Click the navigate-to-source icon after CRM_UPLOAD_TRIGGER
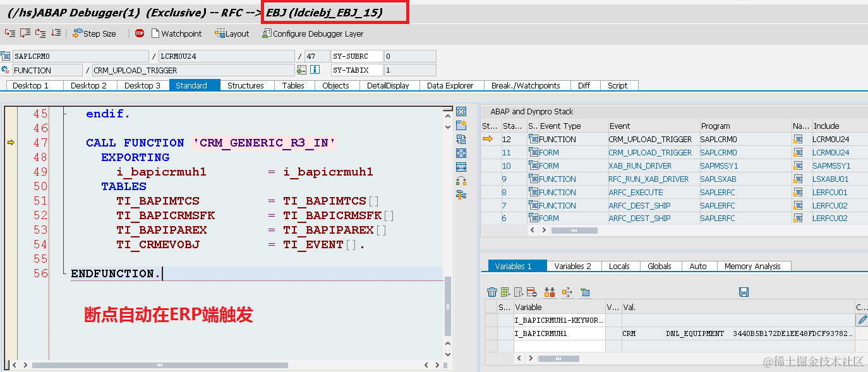Image resolution: width=868 pixels, height=372 pixels. pos(302,70)
